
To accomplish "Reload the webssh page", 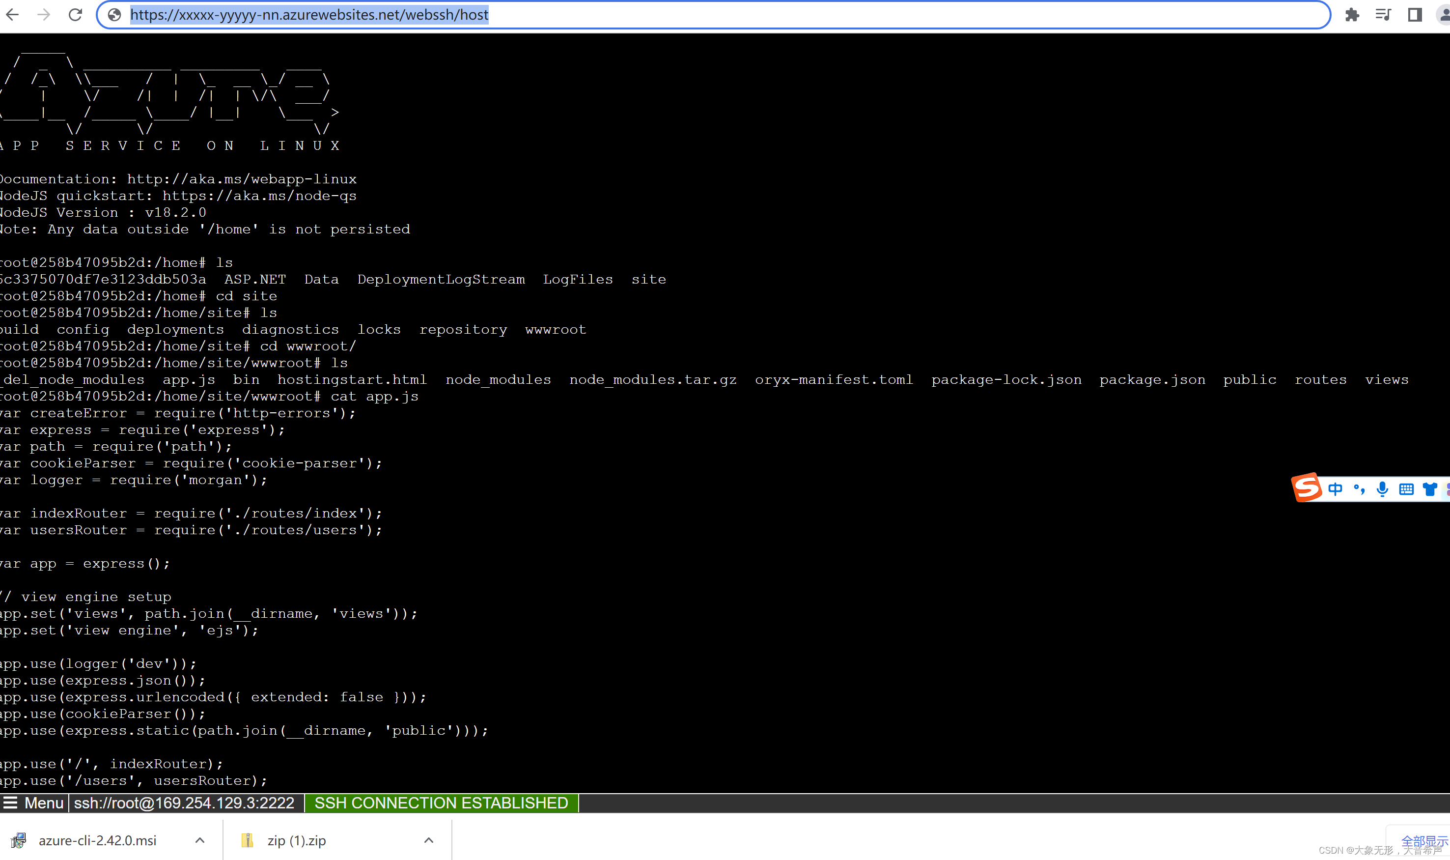I will pyautogui.click(x=75, y=14).
